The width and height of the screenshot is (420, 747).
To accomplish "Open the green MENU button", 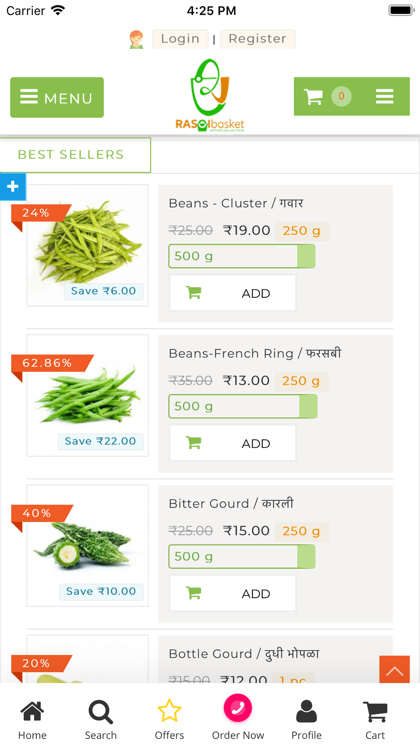I will pos(57,97).
